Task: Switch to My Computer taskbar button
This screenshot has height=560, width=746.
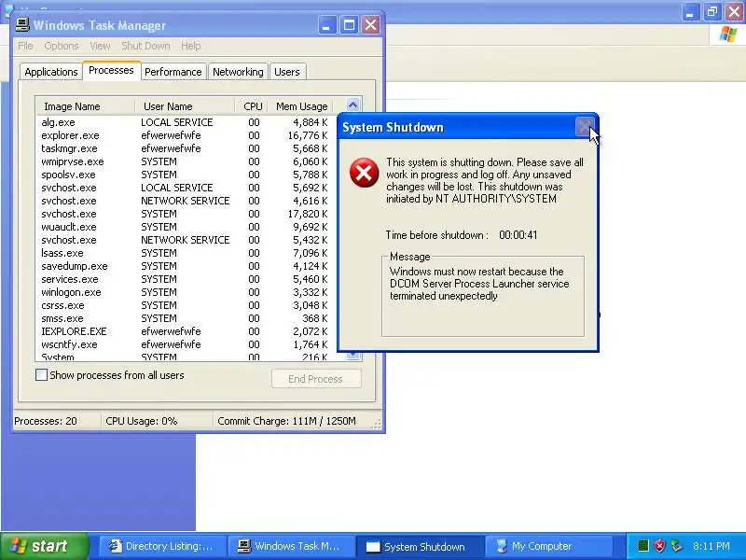Action: coord(548,546)
